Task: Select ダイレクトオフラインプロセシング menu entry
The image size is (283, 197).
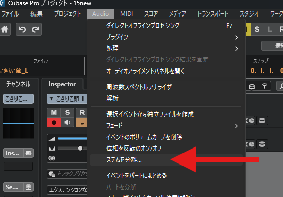Action: [x=166, y=26]
